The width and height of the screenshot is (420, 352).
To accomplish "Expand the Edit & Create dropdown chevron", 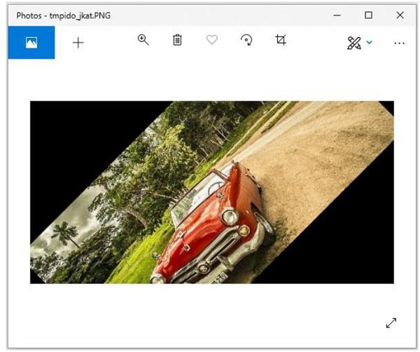I will pos(370,43).
